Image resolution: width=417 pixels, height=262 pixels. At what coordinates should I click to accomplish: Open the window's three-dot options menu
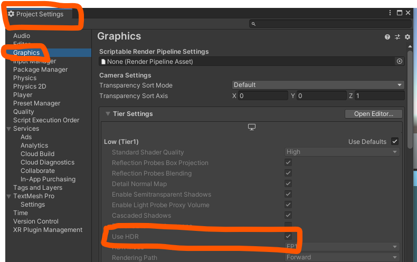click(x=390, y=13)
